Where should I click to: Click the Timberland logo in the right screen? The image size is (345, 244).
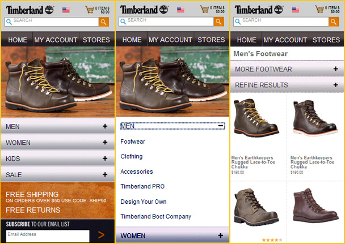point(259,10)
